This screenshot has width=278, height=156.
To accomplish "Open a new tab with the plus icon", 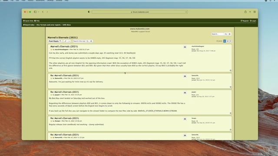I will tap(250, 12).
